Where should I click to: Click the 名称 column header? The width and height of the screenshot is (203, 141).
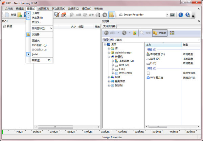click(x=163, y=45)
